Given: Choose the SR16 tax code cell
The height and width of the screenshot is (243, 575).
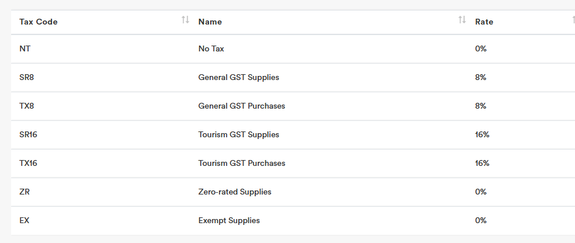Looking at the screenshot, I should [x=29, y=134].
